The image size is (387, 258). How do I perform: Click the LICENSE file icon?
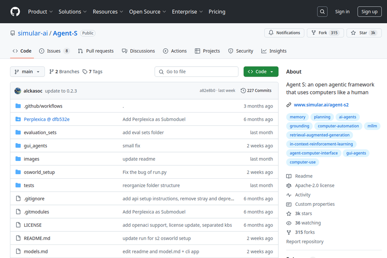tap(18, 225)
